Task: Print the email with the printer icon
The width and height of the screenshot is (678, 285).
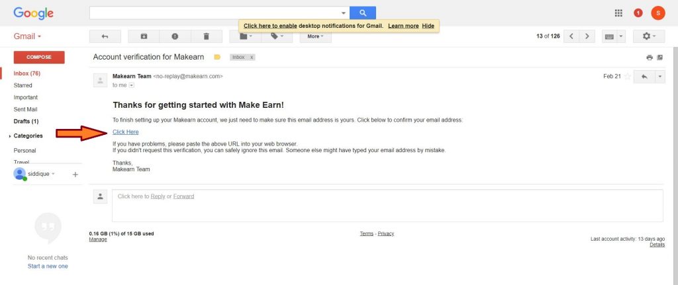Action: point(650,58)
